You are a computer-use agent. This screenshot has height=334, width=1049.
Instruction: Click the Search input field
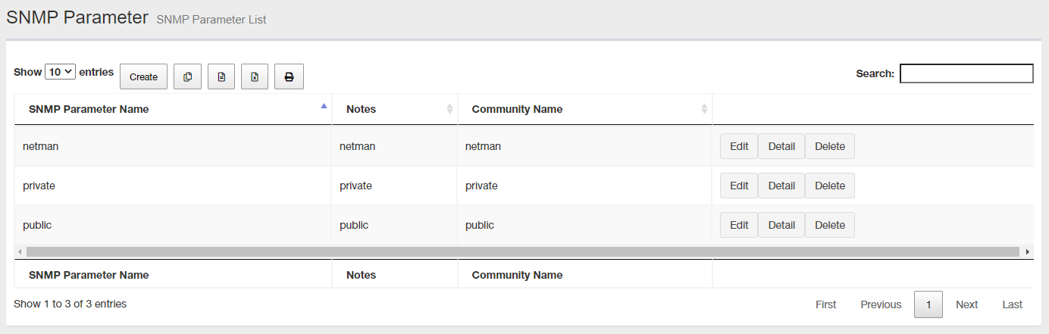coord(966,73)
